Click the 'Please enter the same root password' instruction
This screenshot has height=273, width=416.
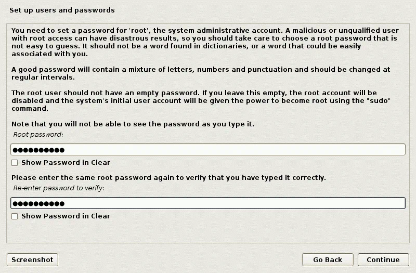pos(168,177)
